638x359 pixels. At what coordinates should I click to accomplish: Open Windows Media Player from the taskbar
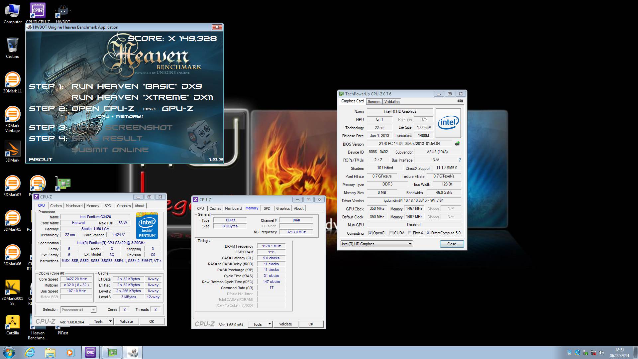(70, 352)
